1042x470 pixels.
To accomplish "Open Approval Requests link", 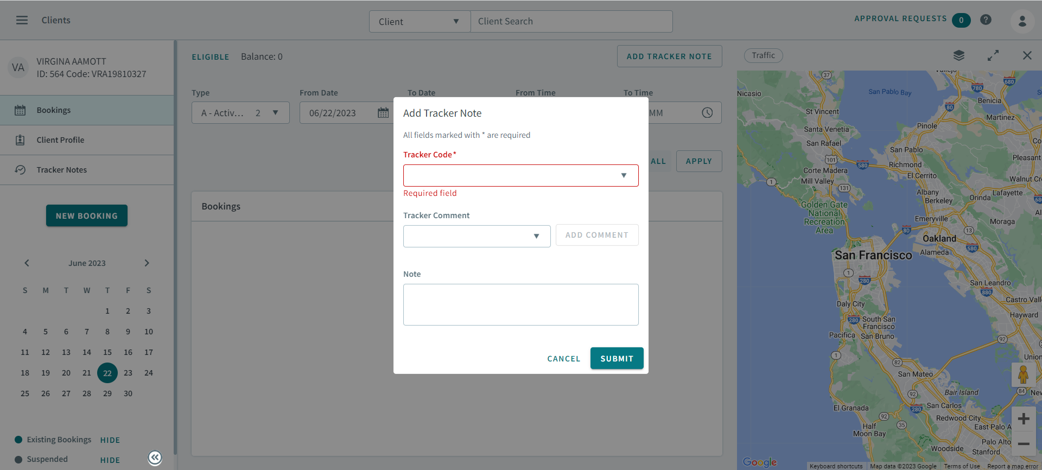I will pyautogui.click(x=900, y=18).
